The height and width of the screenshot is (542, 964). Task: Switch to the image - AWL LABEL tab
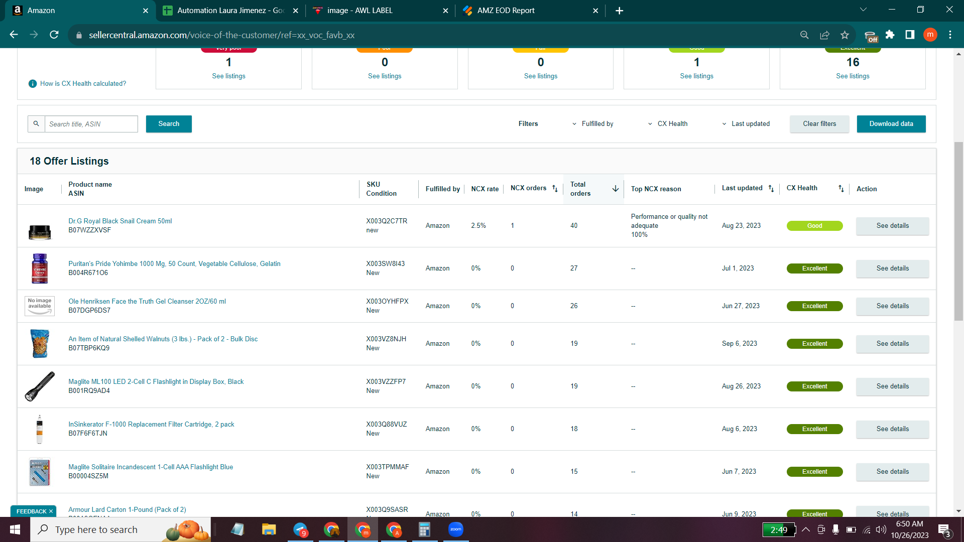(380, 11)
